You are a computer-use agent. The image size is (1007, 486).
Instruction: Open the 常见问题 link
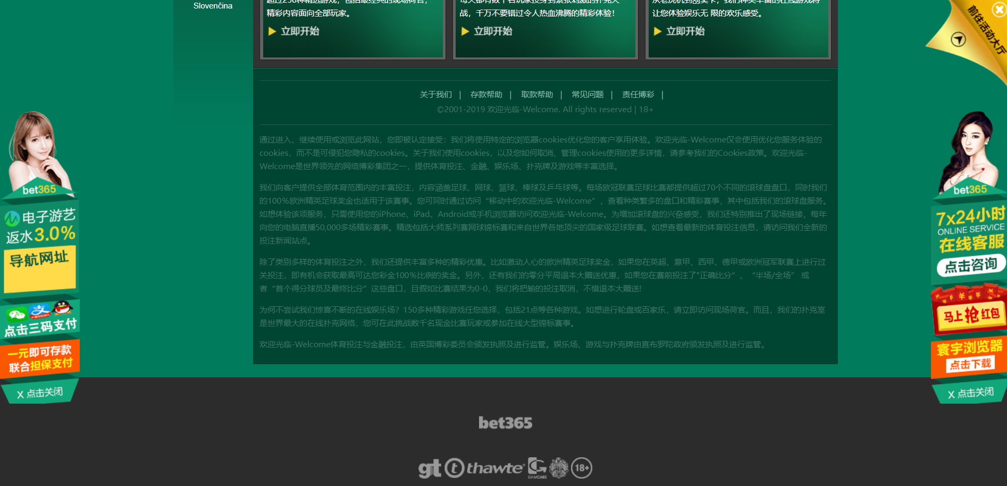coord(588,95)
